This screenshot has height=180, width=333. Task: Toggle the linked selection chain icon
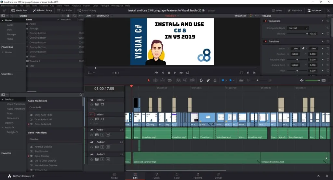(x=208, y=80)
